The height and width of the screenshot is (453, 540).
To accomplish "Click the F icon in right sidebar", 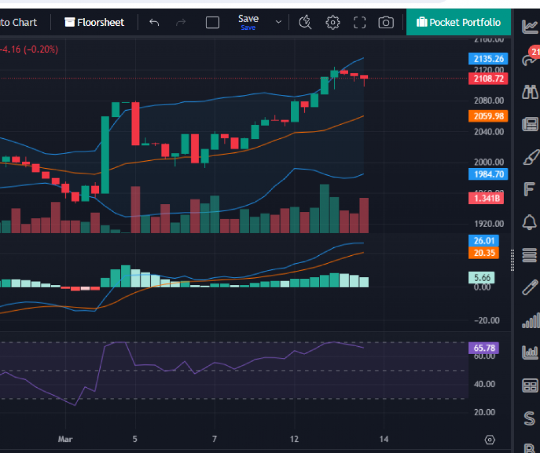I will (x=529, y=189).
